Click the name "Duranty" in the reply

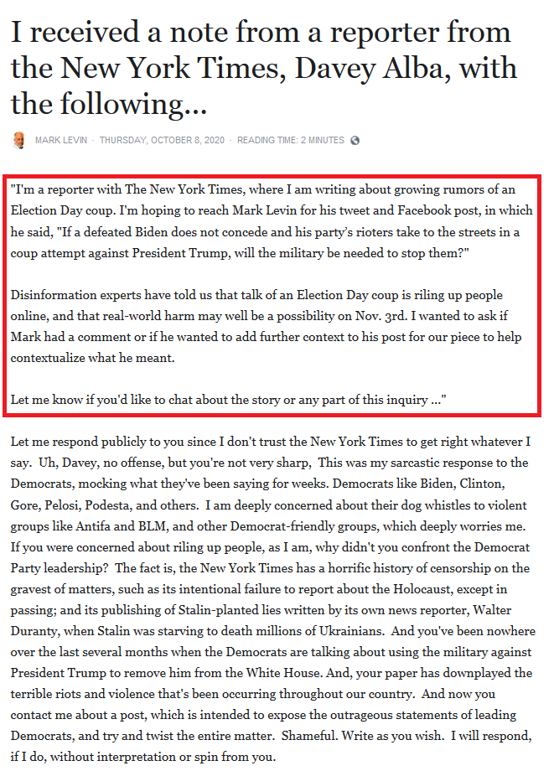[34, 631]
